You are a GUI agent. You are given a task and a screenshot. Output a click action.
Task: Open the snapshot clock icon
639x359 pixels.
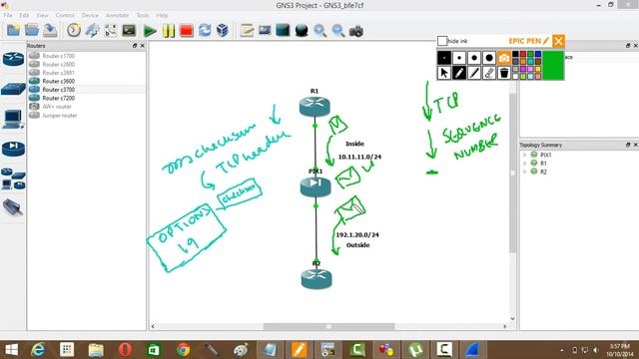[x=74, y=31]
